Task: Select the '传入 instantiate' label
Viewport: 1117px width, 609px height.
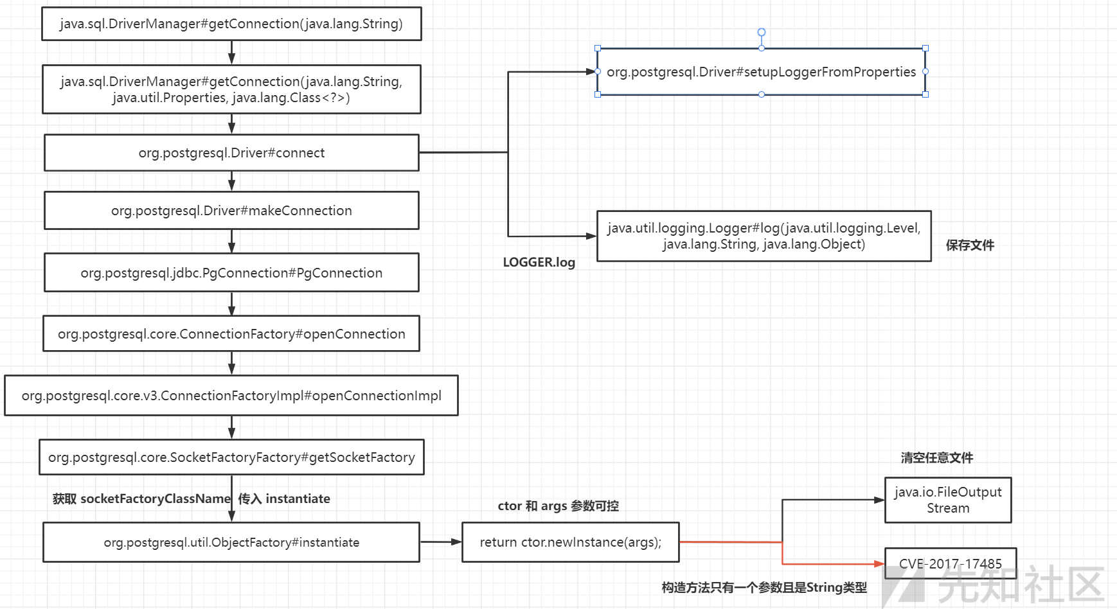Action: (x=284, y=499)
